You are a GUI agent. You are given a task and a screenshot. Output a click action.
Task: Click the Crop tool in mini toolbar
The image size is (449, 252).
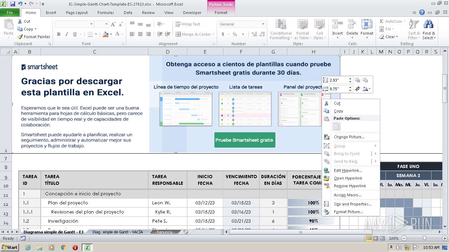[x=357, y=89]
